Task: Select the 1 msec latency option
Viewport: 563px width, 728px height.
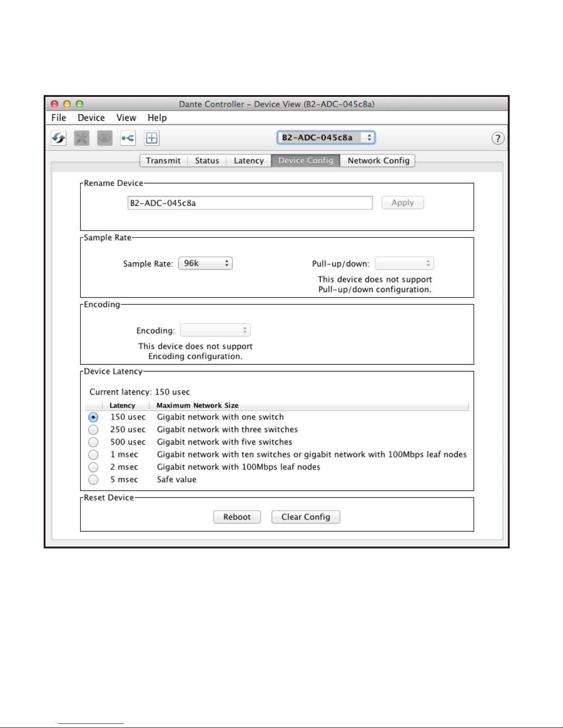Action: click(x=93, y=454)
